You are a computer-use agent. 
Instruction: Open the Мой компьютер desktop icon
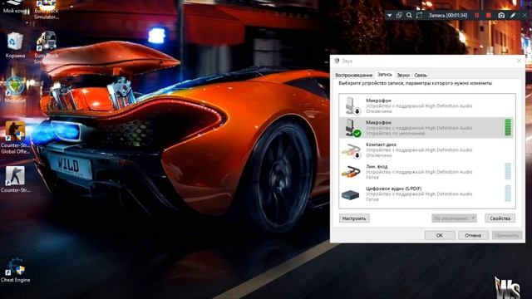15,7
